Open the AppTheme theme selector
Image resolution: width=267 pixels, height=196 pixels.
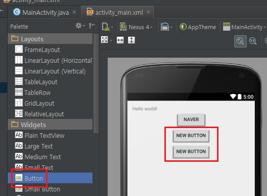point(198,27)
